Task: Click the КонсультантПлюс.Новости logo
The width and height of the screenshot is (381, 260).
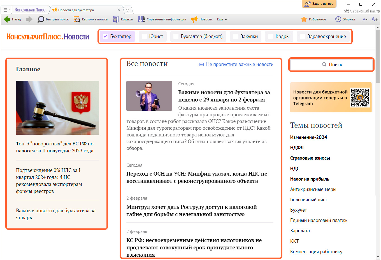Action: tap(48, 37)
